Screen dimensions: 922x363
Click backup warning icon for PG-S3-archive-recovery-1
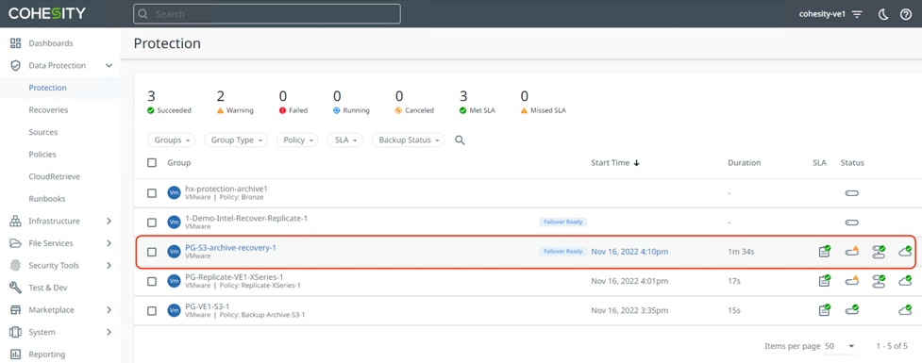tap(852, 252)
